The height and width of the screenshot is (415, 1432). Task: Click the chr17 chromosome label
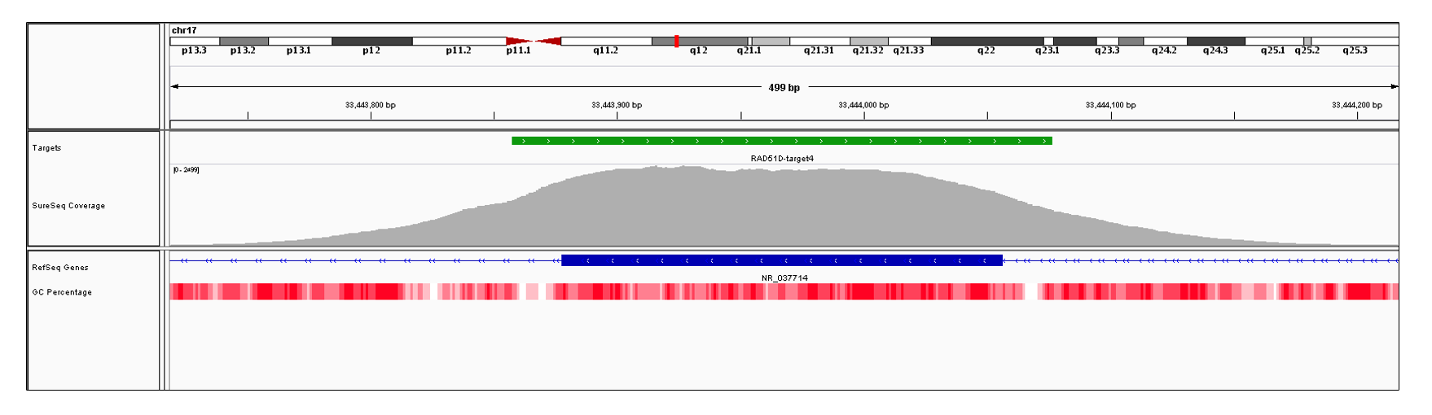coord(184,30)
